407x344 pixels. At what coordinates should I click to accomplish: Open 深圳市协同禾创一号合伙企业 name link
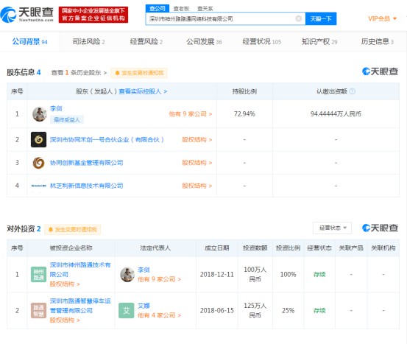[x=107, y=139]
